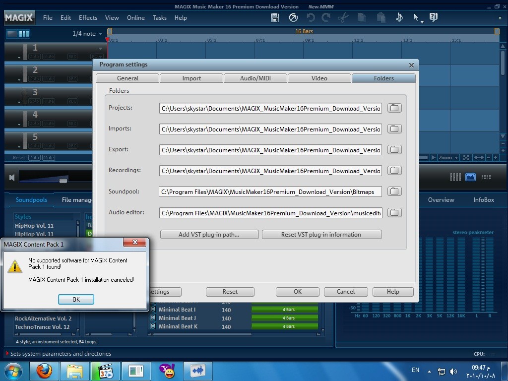Click the speaker volume icon near transport
This screenshot has width=508, height=381.
point(12,178)
